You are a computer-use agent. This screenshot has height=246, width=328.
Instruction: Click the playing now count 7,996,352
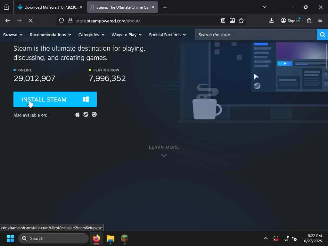[107, 78]
